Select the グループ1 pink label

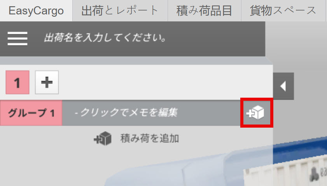[31, 113]
